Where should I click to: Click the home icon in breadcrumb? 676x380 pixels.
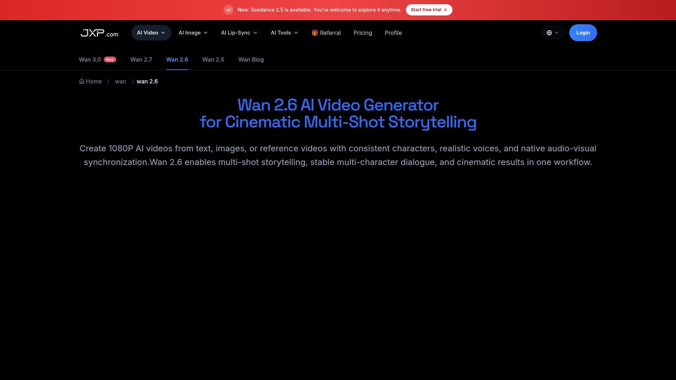(82, 81)
